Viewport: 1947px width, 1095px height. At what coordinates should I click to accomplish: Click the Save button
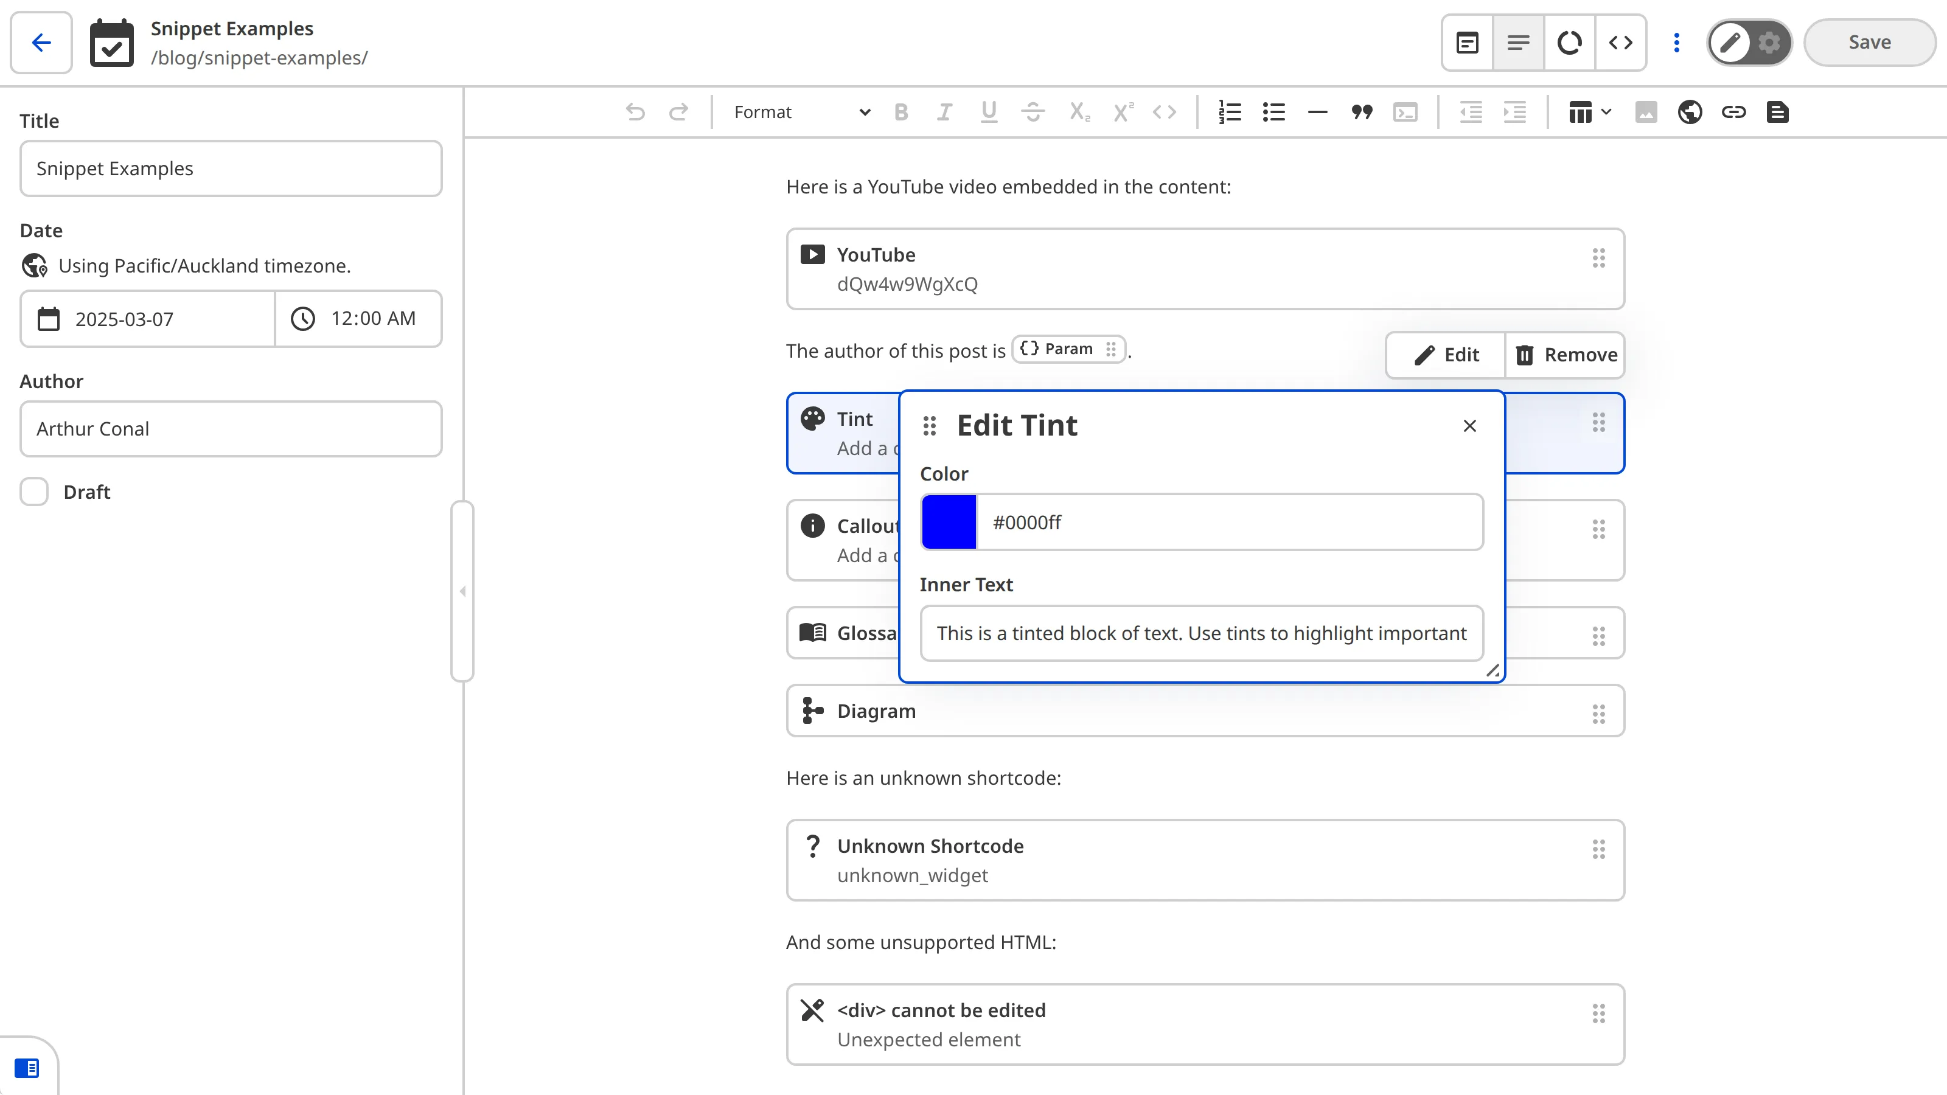pos(1870,43)
